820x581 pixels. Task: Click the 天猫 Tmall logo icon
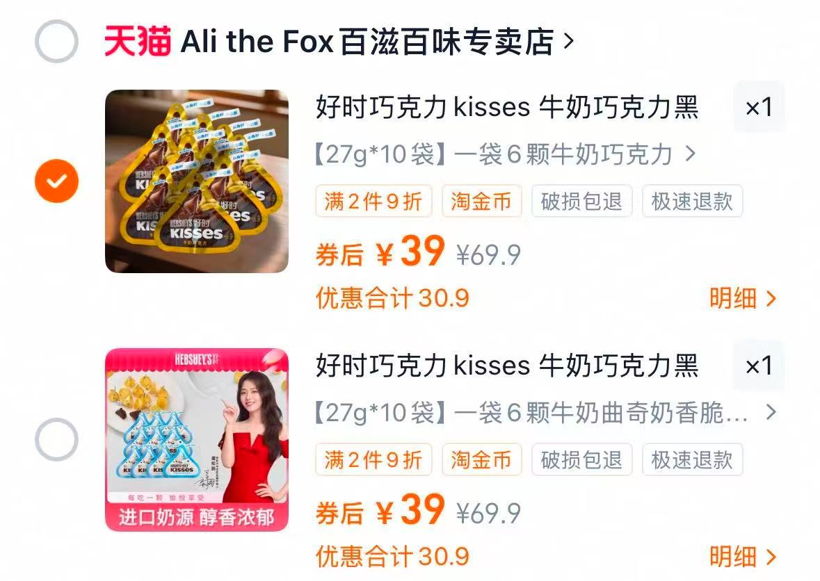click(x=138, y=41)
